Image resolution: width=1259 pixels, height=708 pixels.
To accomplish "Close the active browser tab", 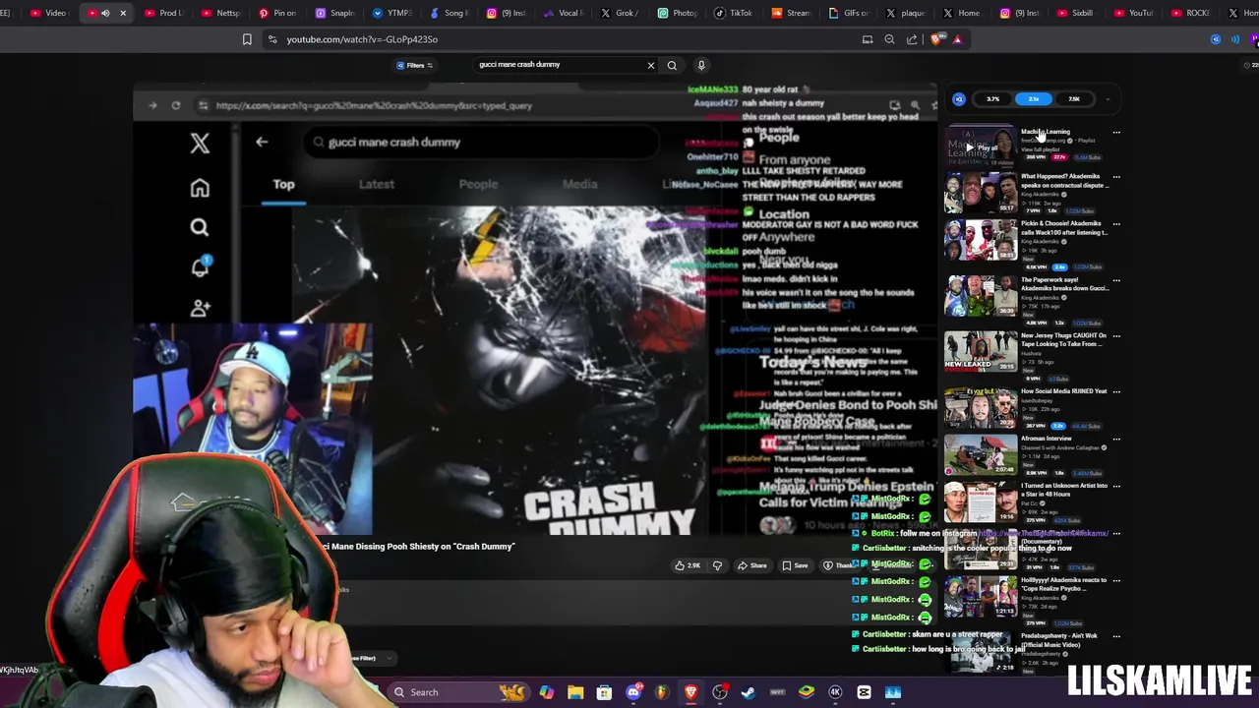I will 123,13.
